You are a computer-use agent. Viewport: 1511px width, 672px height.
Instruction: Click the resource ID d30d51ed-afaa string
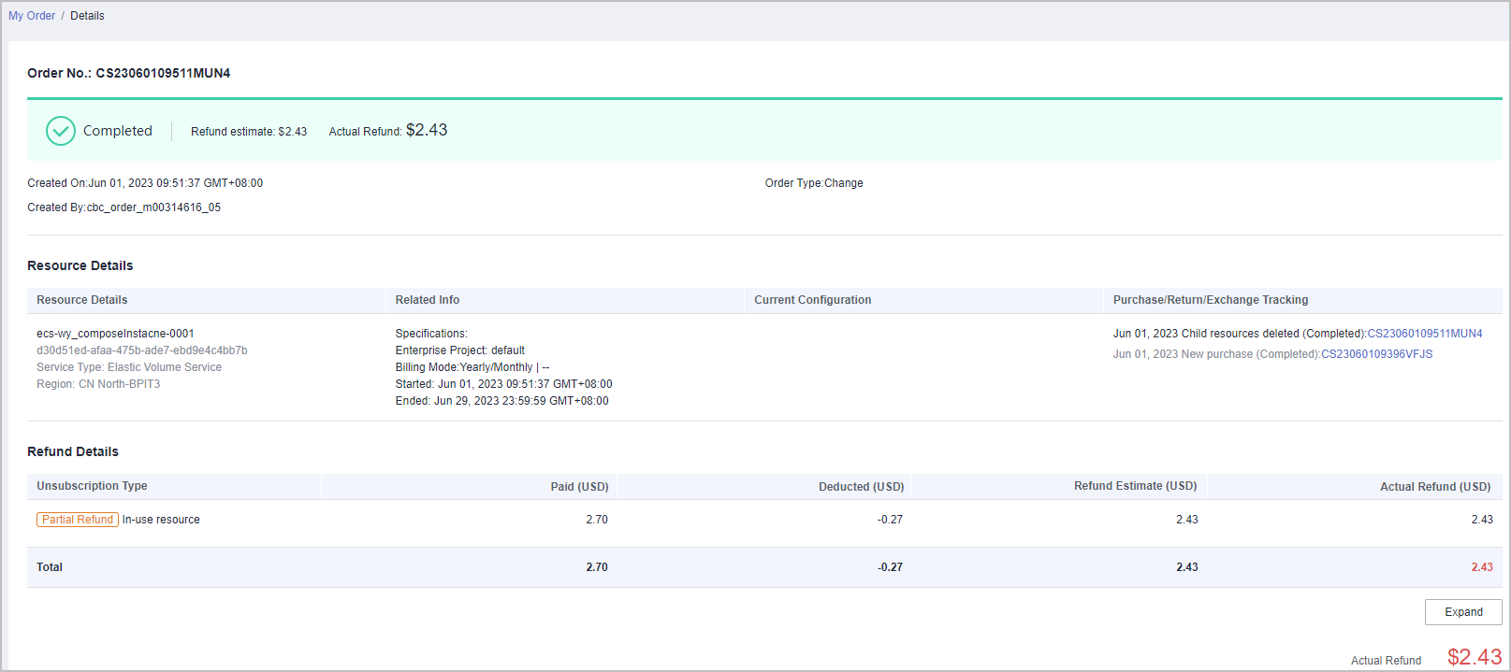point(142,350)
